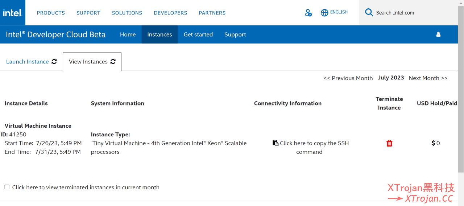Open the Solutions menu
This screenshot has width=464, height=206.
127,13
